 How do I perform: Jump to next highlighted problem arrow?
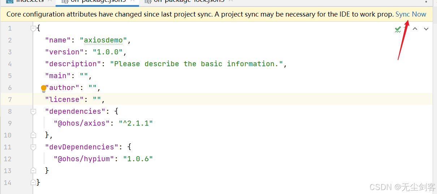426,29
